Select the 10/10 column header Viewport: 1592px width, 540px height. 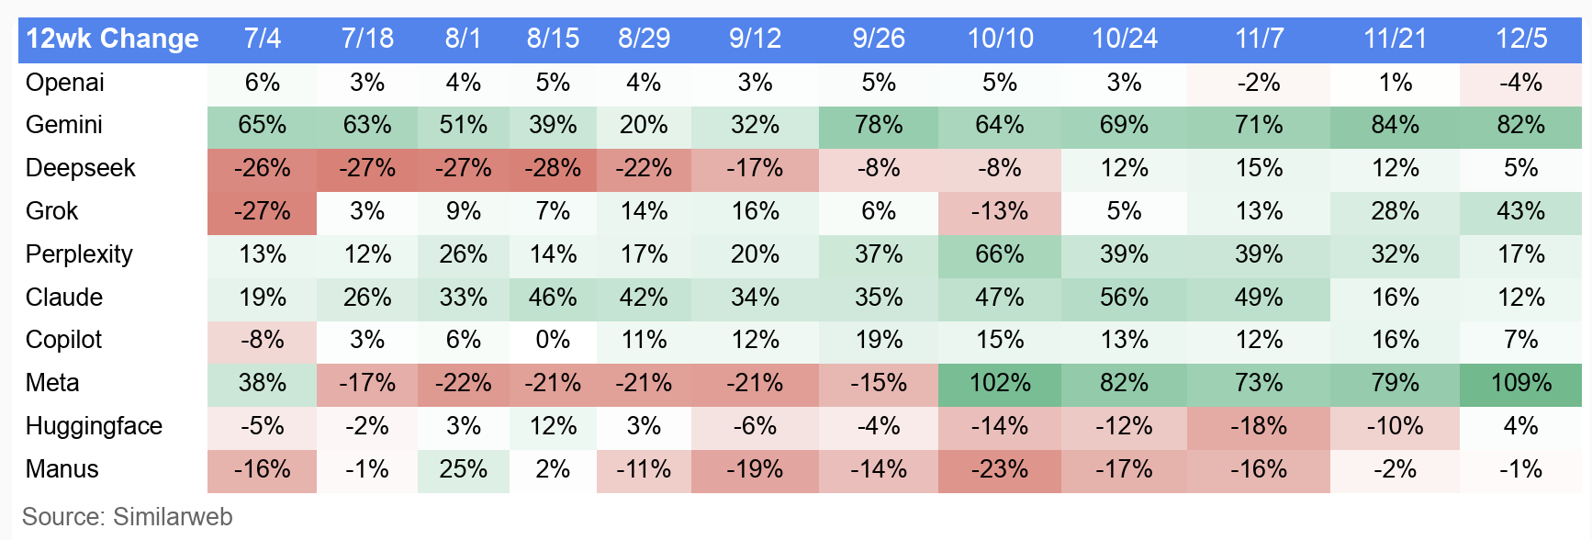tap(1000, 39)
